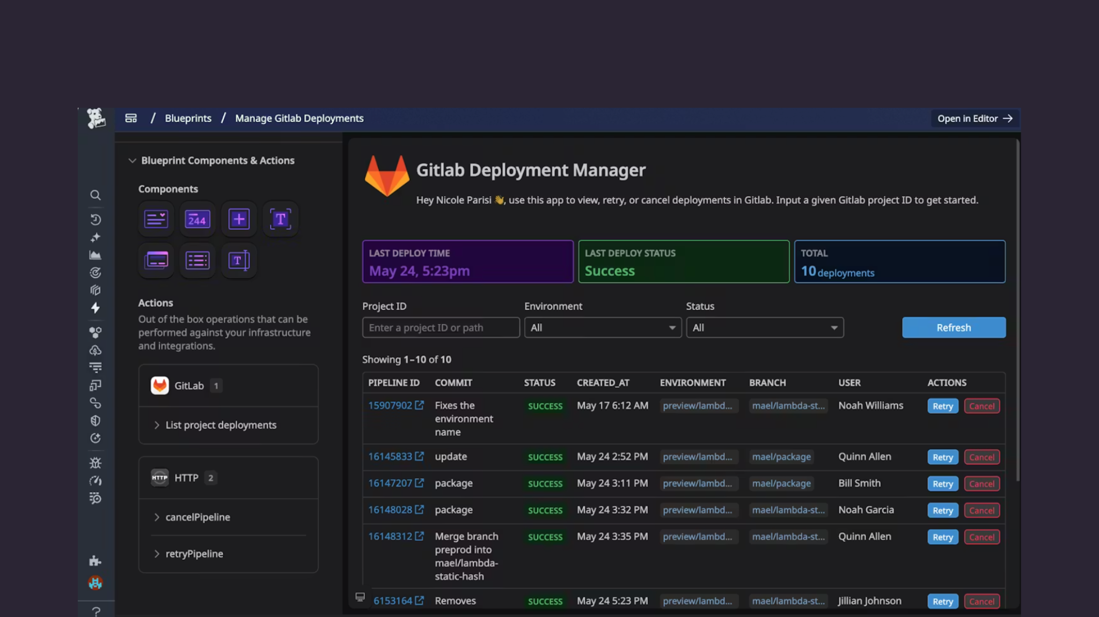Click the Project ID input field
The height and width of the screenshot is (617, 1099).
(440, 327)
